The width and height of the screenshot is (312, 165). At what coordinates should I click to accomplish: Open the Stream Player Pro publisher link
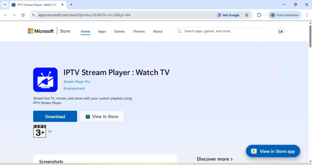coord(77,82)
